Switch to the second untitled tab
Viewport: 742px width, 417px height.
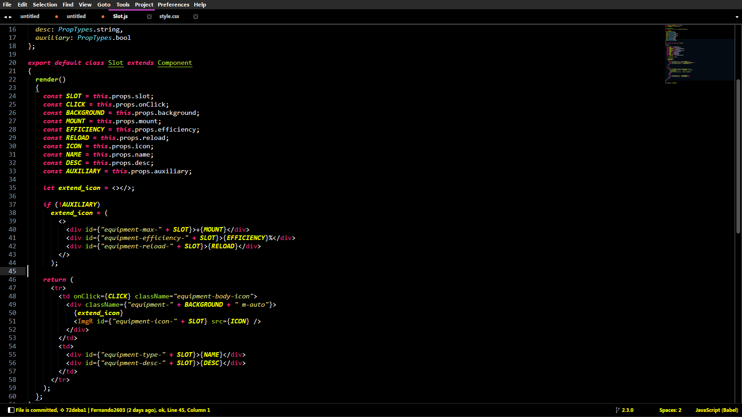(76, 16)
